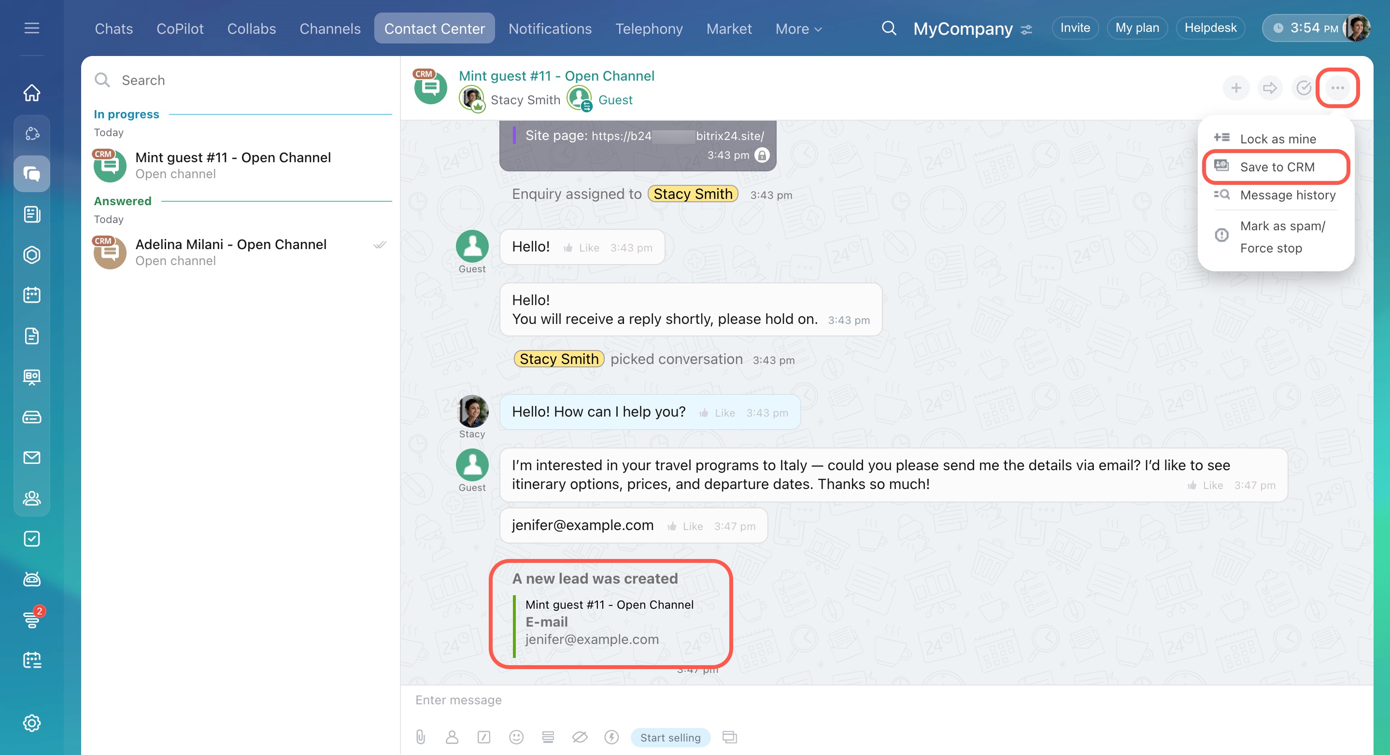Open the MyCompany settings sliders icon
The height and width of the screenshot is (755, 1390).
pyautogui.click(x=1026, y=29)
